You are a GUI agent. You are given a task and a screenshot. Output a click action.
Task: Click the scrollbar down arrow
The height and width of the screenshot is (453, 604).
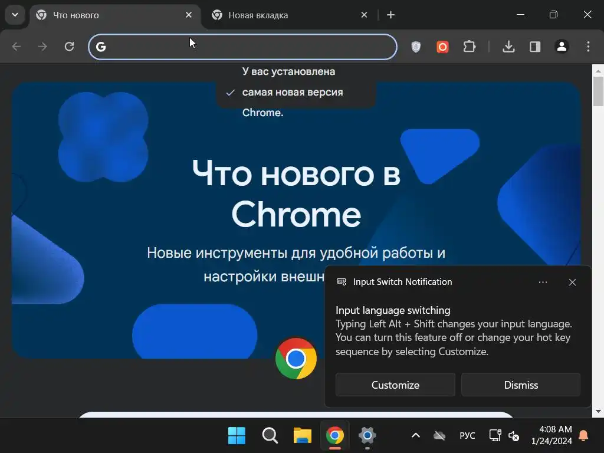point(598,411)
